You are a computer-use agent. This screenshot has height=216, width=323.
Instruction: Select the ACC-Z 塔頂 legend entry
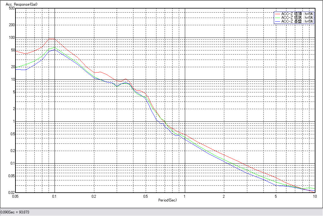coord(297,14)
